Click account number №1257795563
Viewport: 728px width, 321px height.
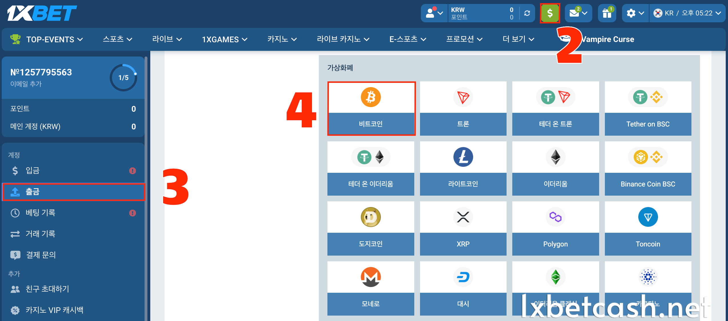click(41, 72)
